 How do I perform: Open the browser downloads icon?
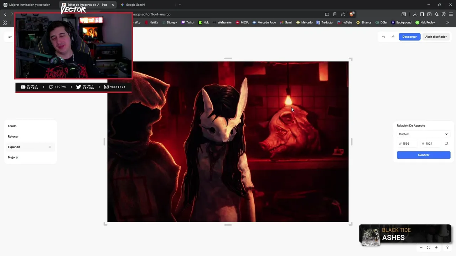pos(415,14)
